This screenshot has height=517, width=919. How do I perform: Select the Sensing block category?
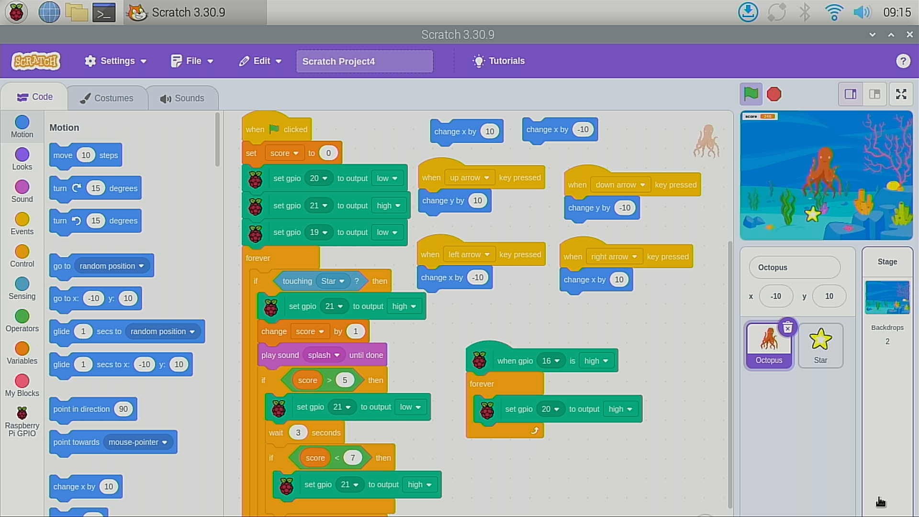click(x=22, y=289)
